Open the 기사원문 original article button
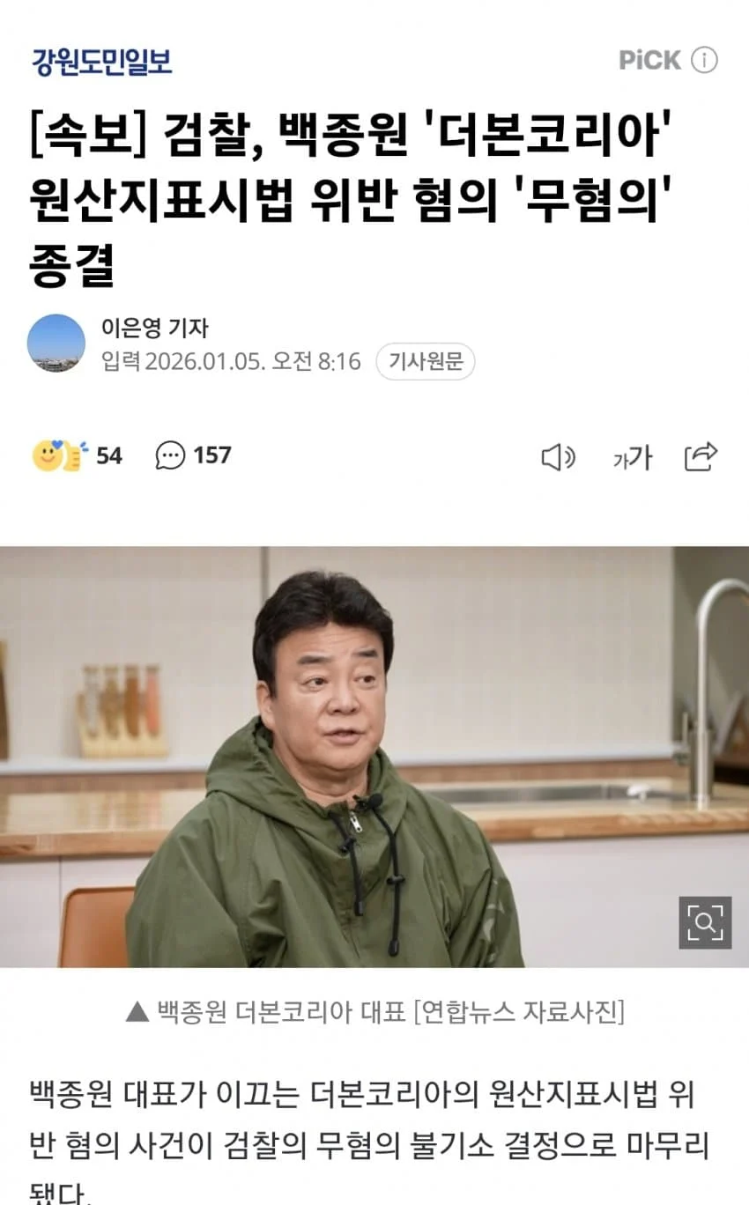 pyautogui.click(x=426, y=361)
